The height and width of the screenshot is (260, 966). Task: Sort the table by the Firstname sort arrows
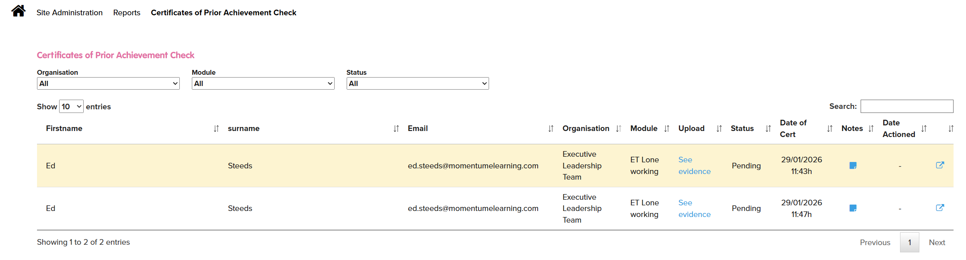[216, 129]
